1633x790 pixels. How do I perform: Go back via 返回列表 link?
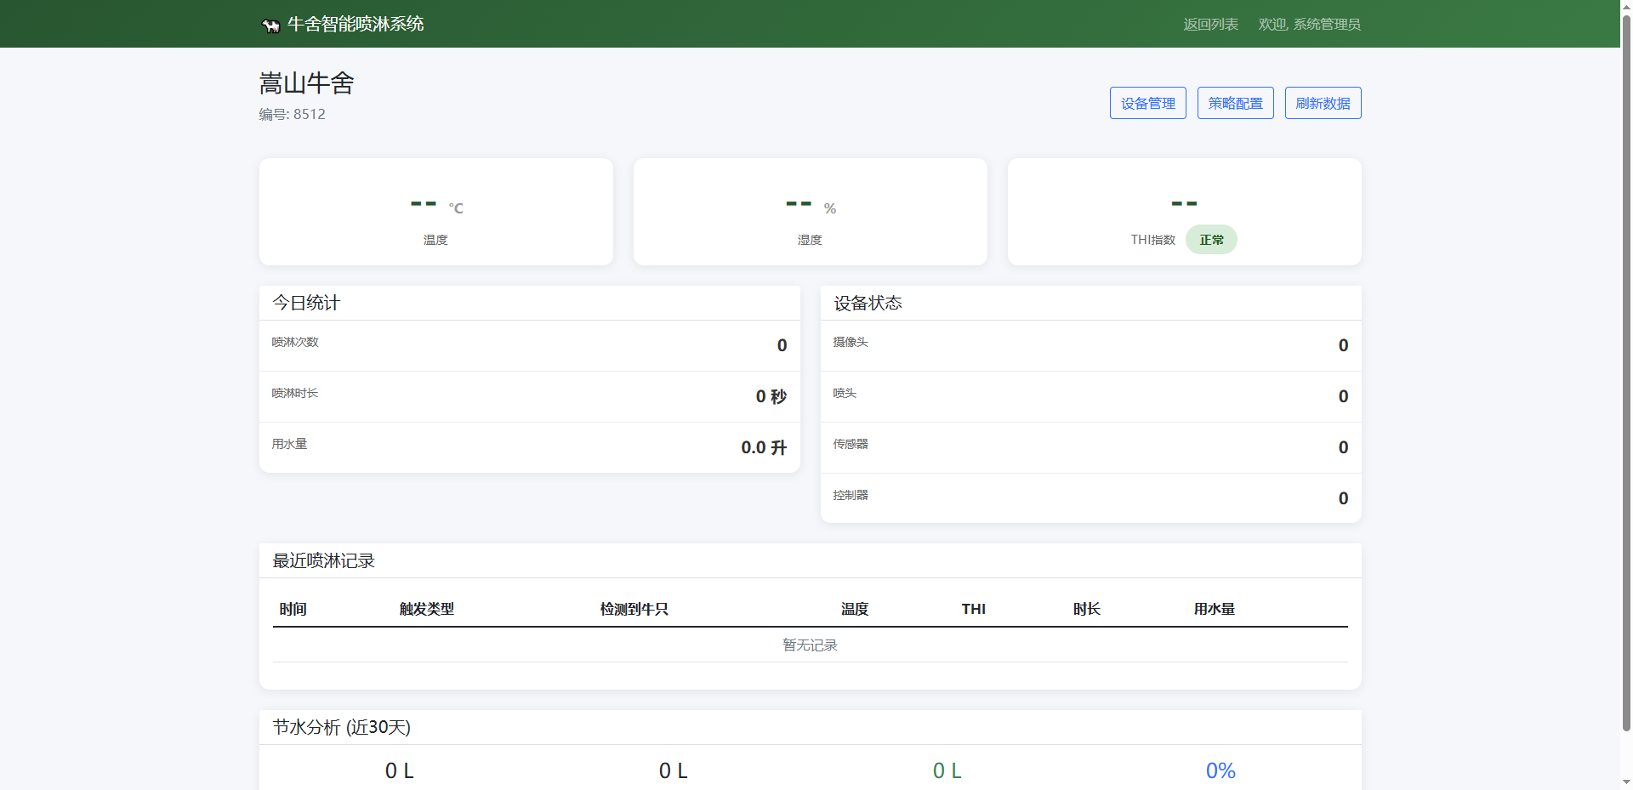1210,25
